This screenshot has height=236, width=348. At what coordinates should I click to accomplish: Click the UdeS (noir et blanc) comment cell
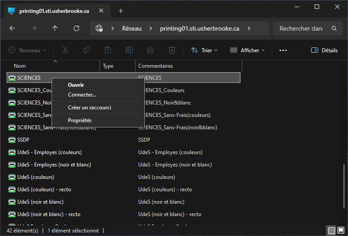161,202
